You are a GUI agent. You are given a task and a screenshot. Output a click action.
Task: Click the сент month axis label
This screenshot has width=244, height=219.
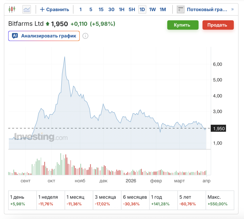point(25,181)
